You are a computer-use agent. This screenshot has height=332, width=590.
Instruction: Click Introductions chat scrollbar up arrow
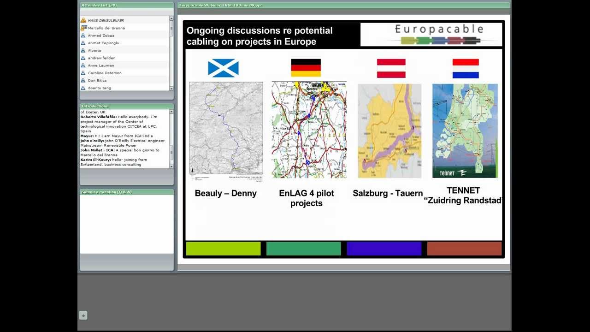pyautogui.click(x=171, y=112)
